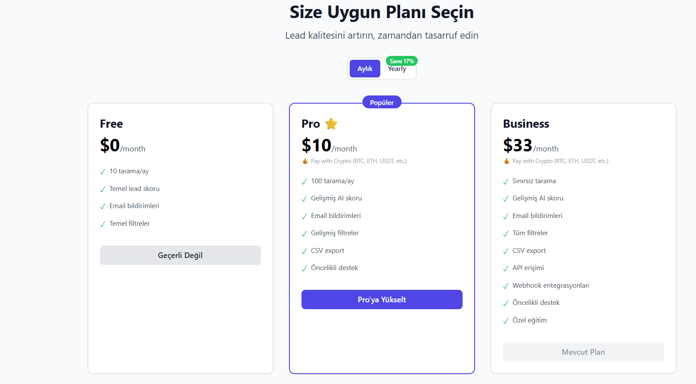The width and height of the screenshot is (696, 384).
Task: Click the Save 17% badge
Action: point(401,61)
